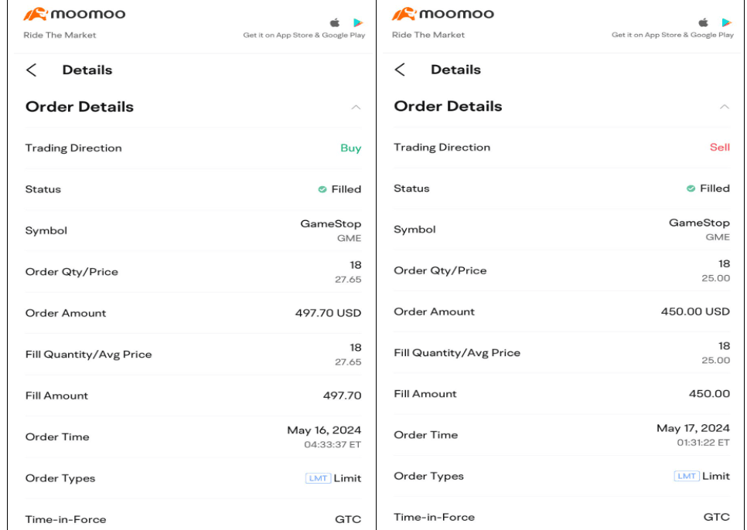The image size is (747, 530).
Task: Tap the Google Play icon in the Sell order panel
Action: [x=727, y=22]
